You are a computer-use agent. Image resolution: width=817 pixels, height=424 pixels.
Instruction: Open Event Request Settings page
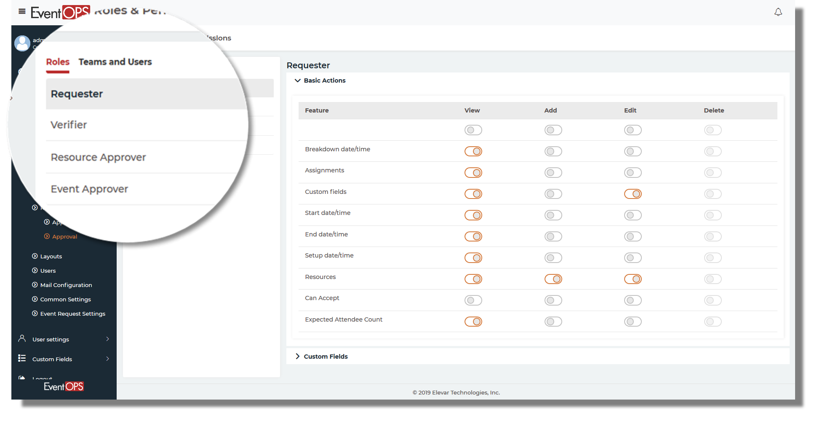[73, 314]
